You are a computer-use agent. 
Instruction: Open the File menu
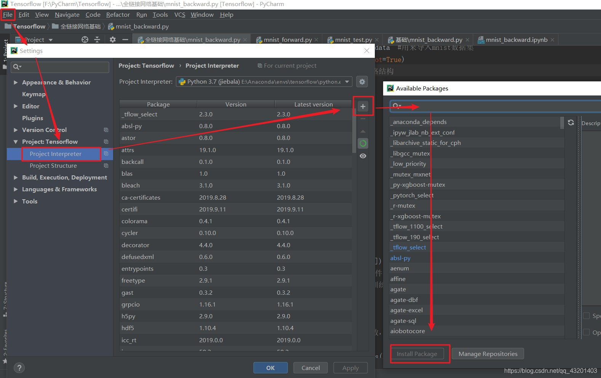tap(8, 15)
